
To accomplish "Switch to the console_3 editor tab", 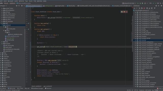I will (121, 6).
